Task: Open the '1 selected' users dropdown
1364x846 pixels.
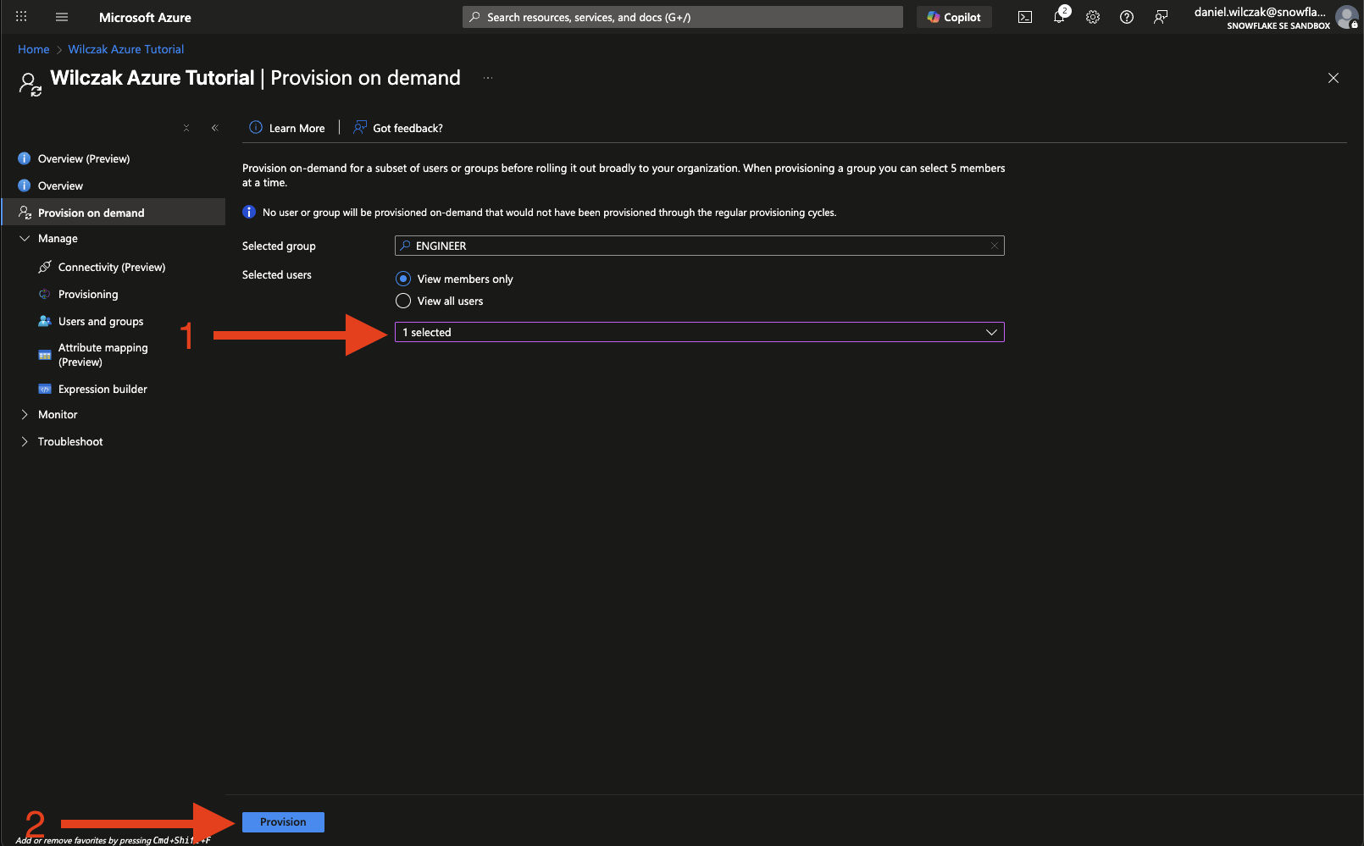Action: 699,332
